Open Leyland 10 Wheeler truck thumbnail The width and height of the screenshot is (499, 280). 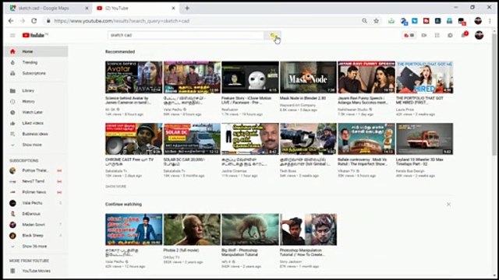tap(424, 138)
